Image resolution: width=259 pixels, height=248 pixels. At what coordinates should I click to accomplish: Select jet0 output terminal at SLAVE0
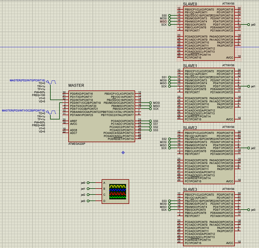coord(248,24)
